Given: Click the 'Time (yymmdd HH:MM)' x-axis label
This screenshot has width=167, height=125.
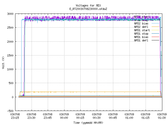Looking at the screenshot, I should (x=88, y=123).
